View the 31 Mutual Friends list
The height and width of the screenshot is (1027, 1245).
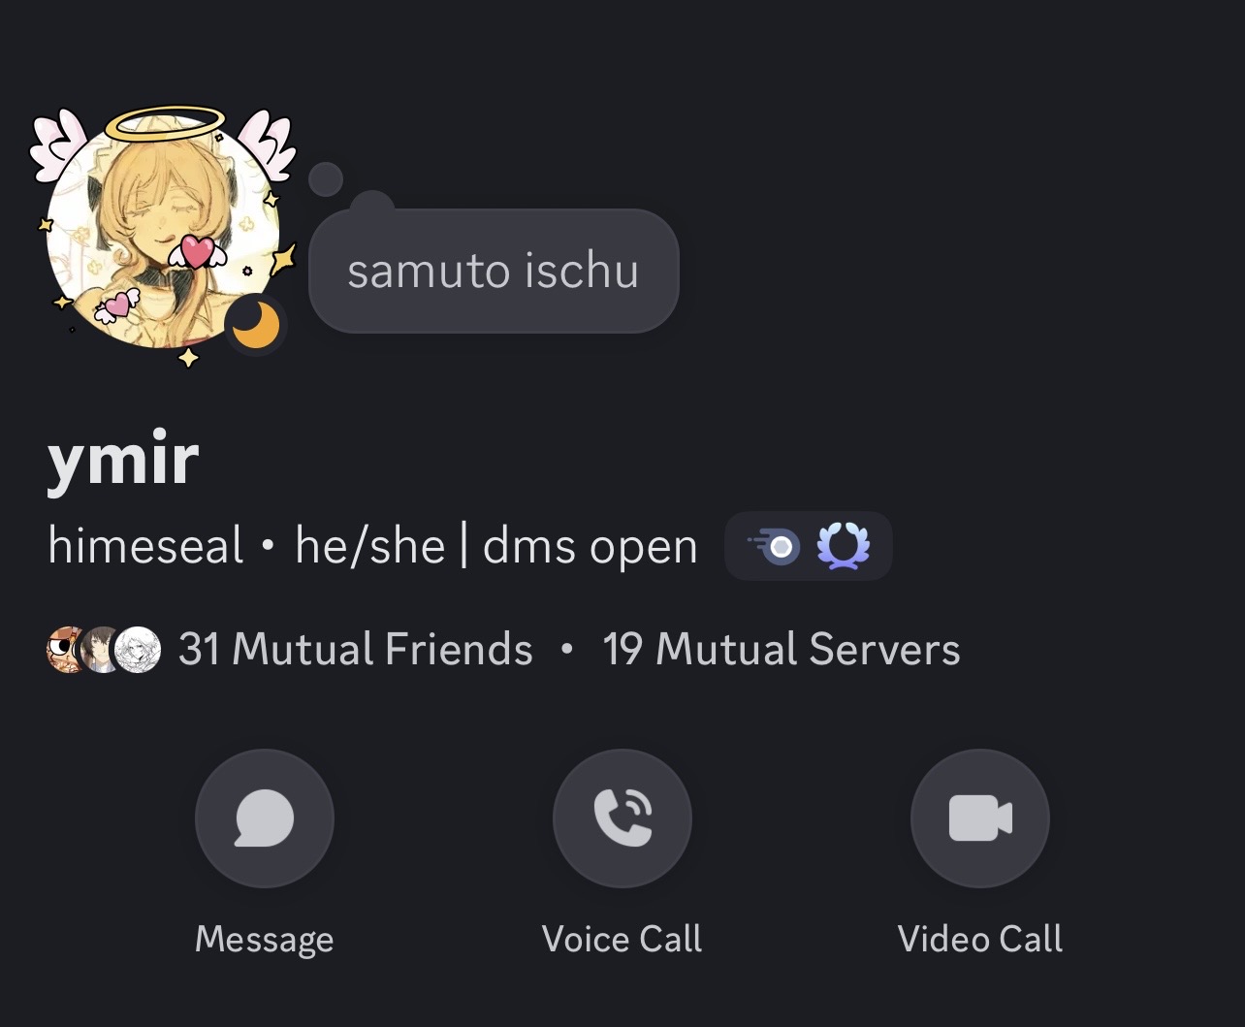pyautogui.click(x=356, y=650)
